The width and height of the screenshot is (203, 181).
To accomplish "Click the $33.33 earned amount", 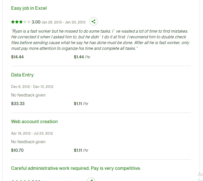I will [18, 104].
